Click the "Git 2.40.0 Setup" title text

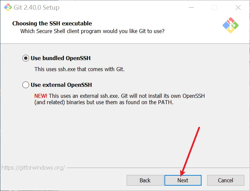tap(37, 8)
